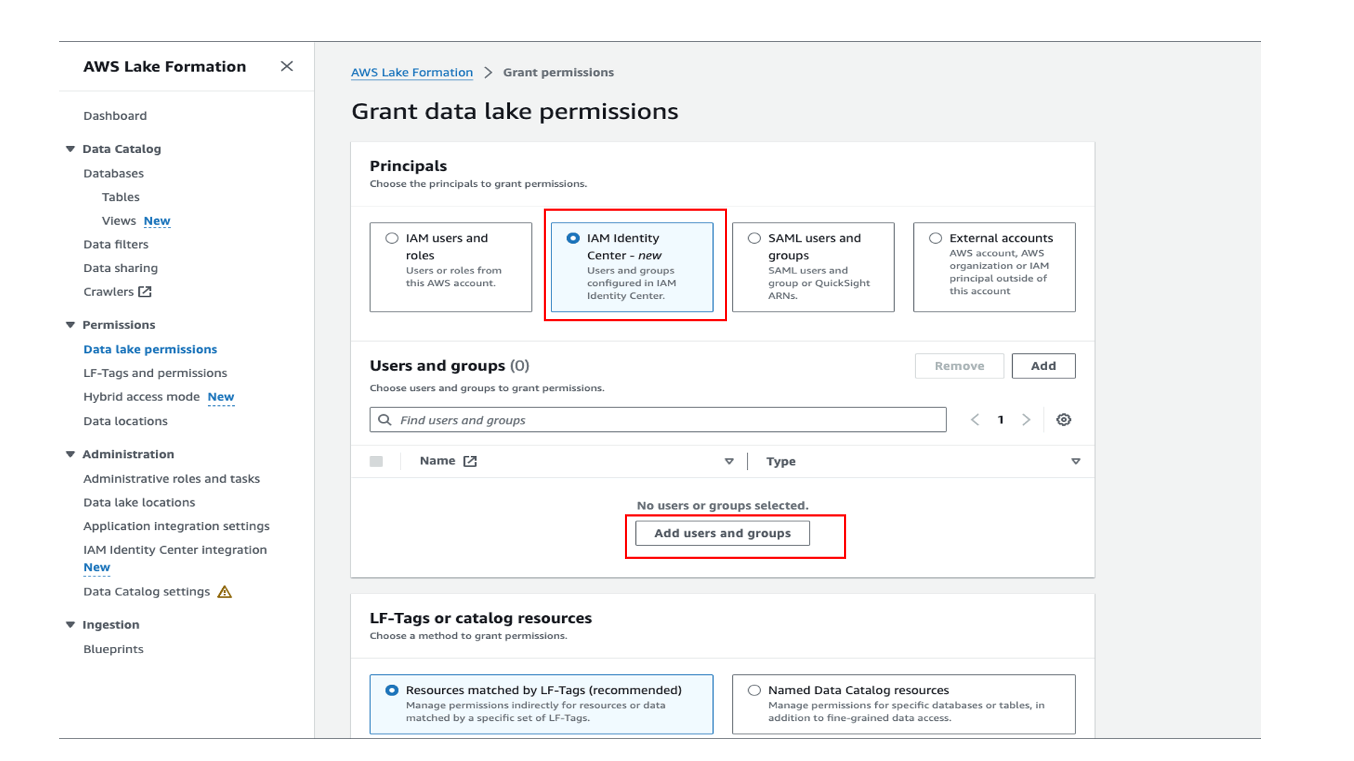Click inside Find users and groups field
Screen dimensions: 1354x761
click(x=663, y=420)
